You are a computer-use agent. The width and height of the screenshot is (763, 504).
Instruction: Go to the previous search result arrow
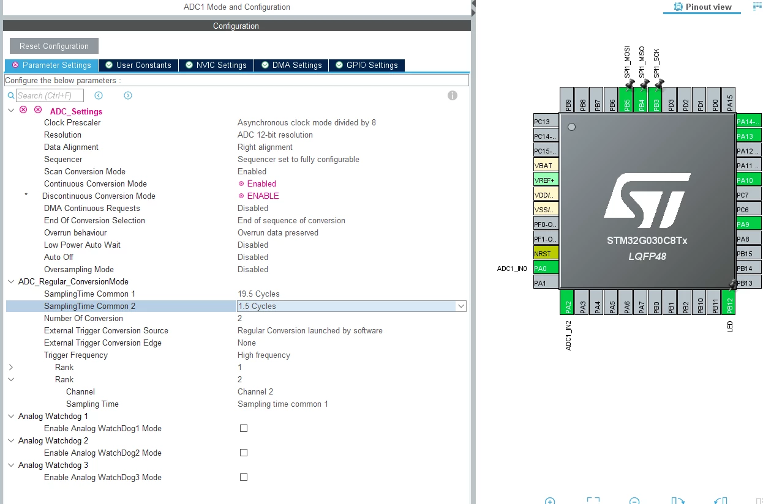[99, 95]
